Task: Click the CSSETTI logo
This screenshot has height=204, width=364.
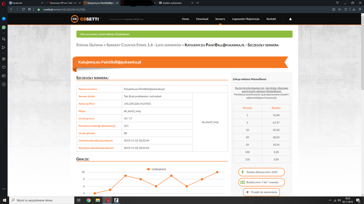Action: [x=86, y=19]
